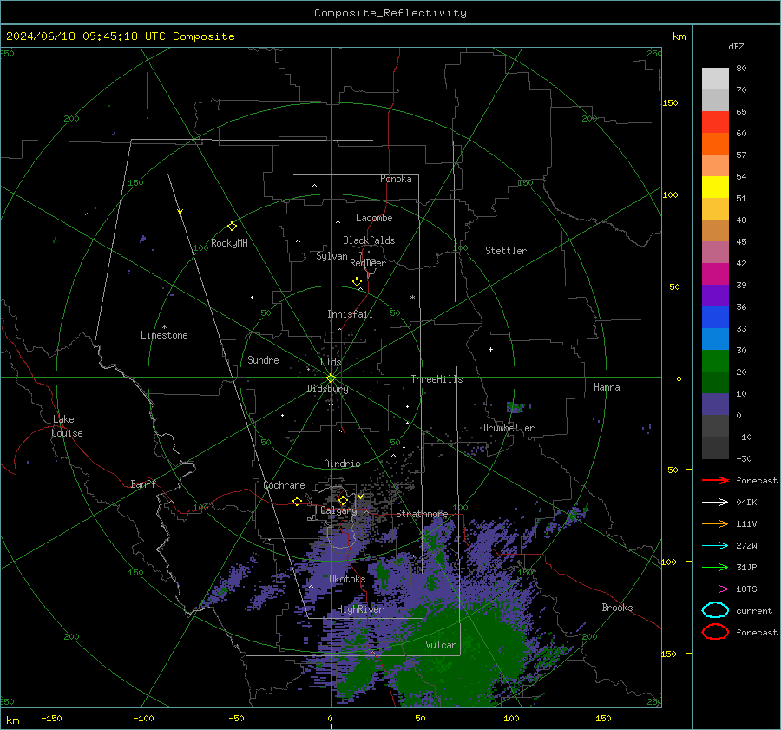Click the dBZ scale heading
Image resolution: width=781 pixels, height=730 pixels.
tap(736, 46)
